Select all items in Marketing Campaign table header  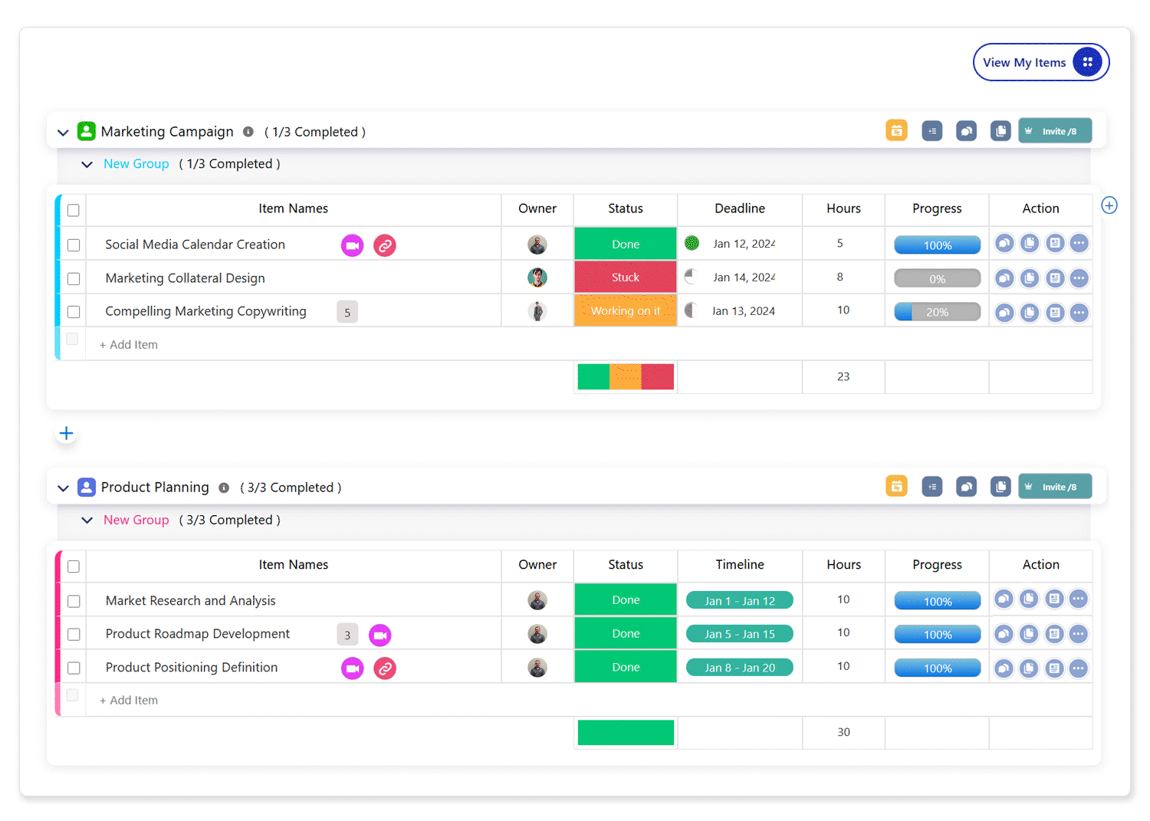(x=74, y=210)
